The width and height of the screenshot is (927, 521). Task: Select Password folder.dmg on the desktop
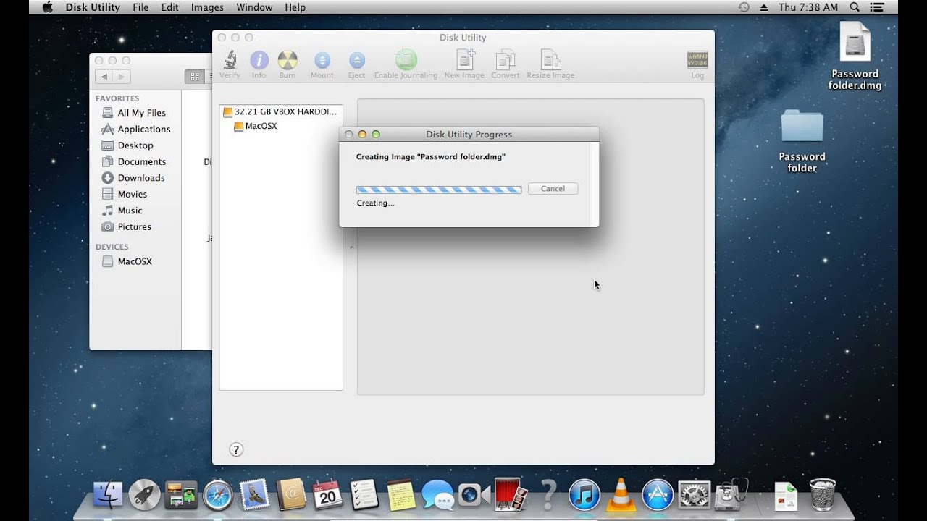click(x=855, y=56)
